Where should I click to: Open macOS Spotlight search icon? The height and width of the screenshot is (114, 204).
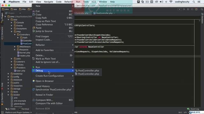point(194,2)
